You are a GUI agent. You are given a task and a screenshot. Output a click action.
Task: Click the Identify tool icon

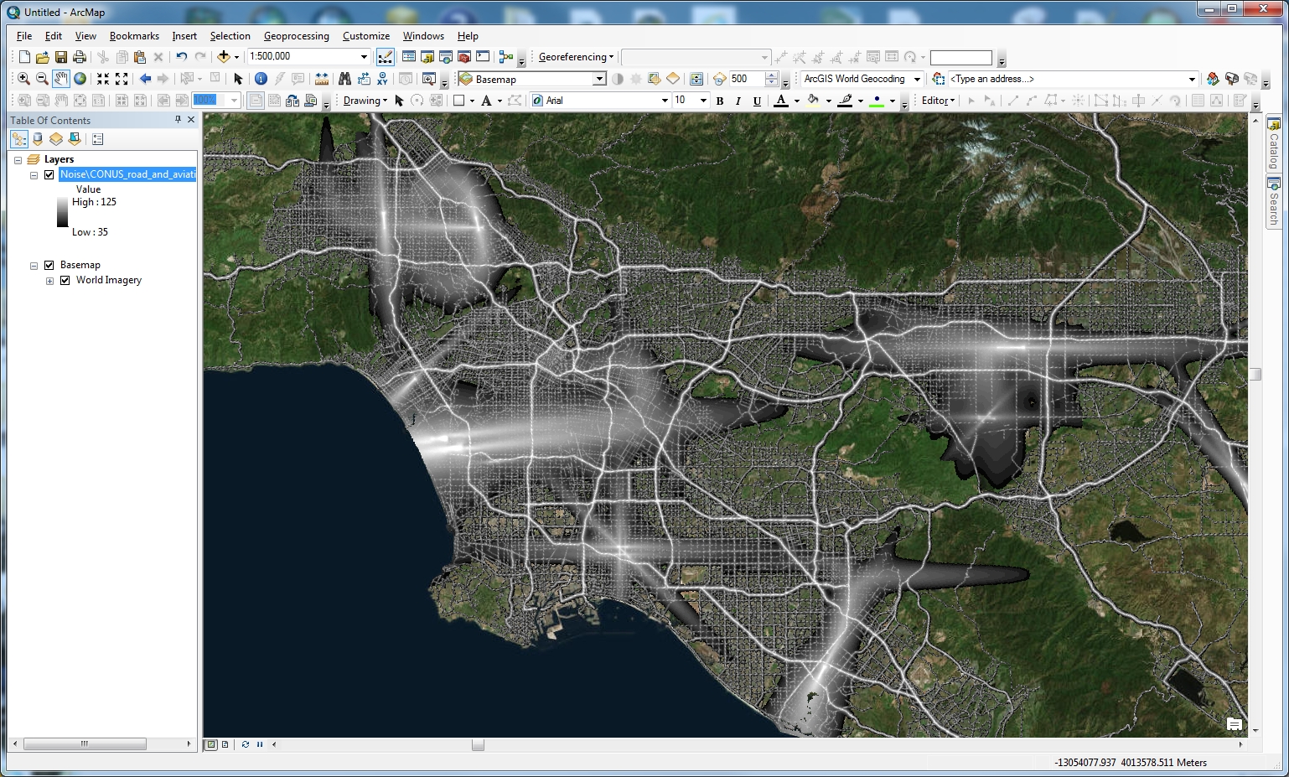(x=261, y=79)
